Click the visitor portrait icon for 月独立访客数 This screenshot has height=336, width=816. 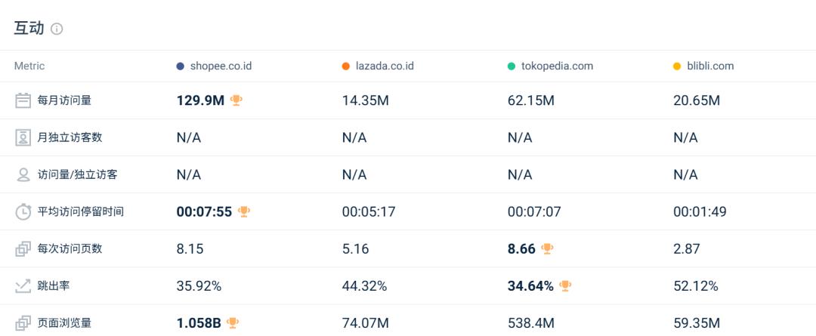(23, 138)
